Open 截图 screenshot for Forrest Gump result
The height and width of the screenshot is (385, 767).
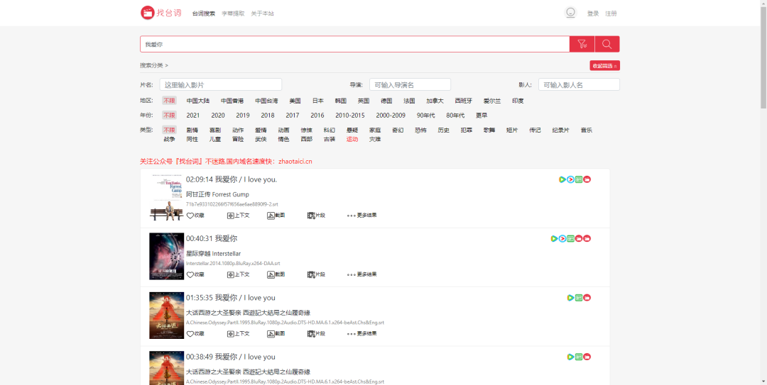pos(276,216)
